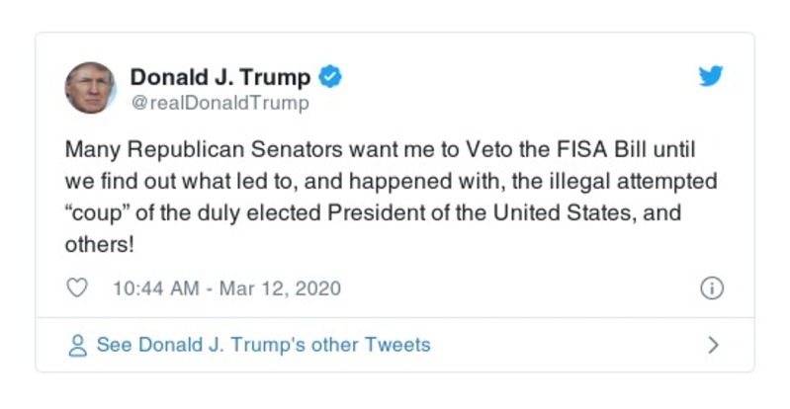Click the display name Donald J. Trump
790x409 pixels.
220,77
